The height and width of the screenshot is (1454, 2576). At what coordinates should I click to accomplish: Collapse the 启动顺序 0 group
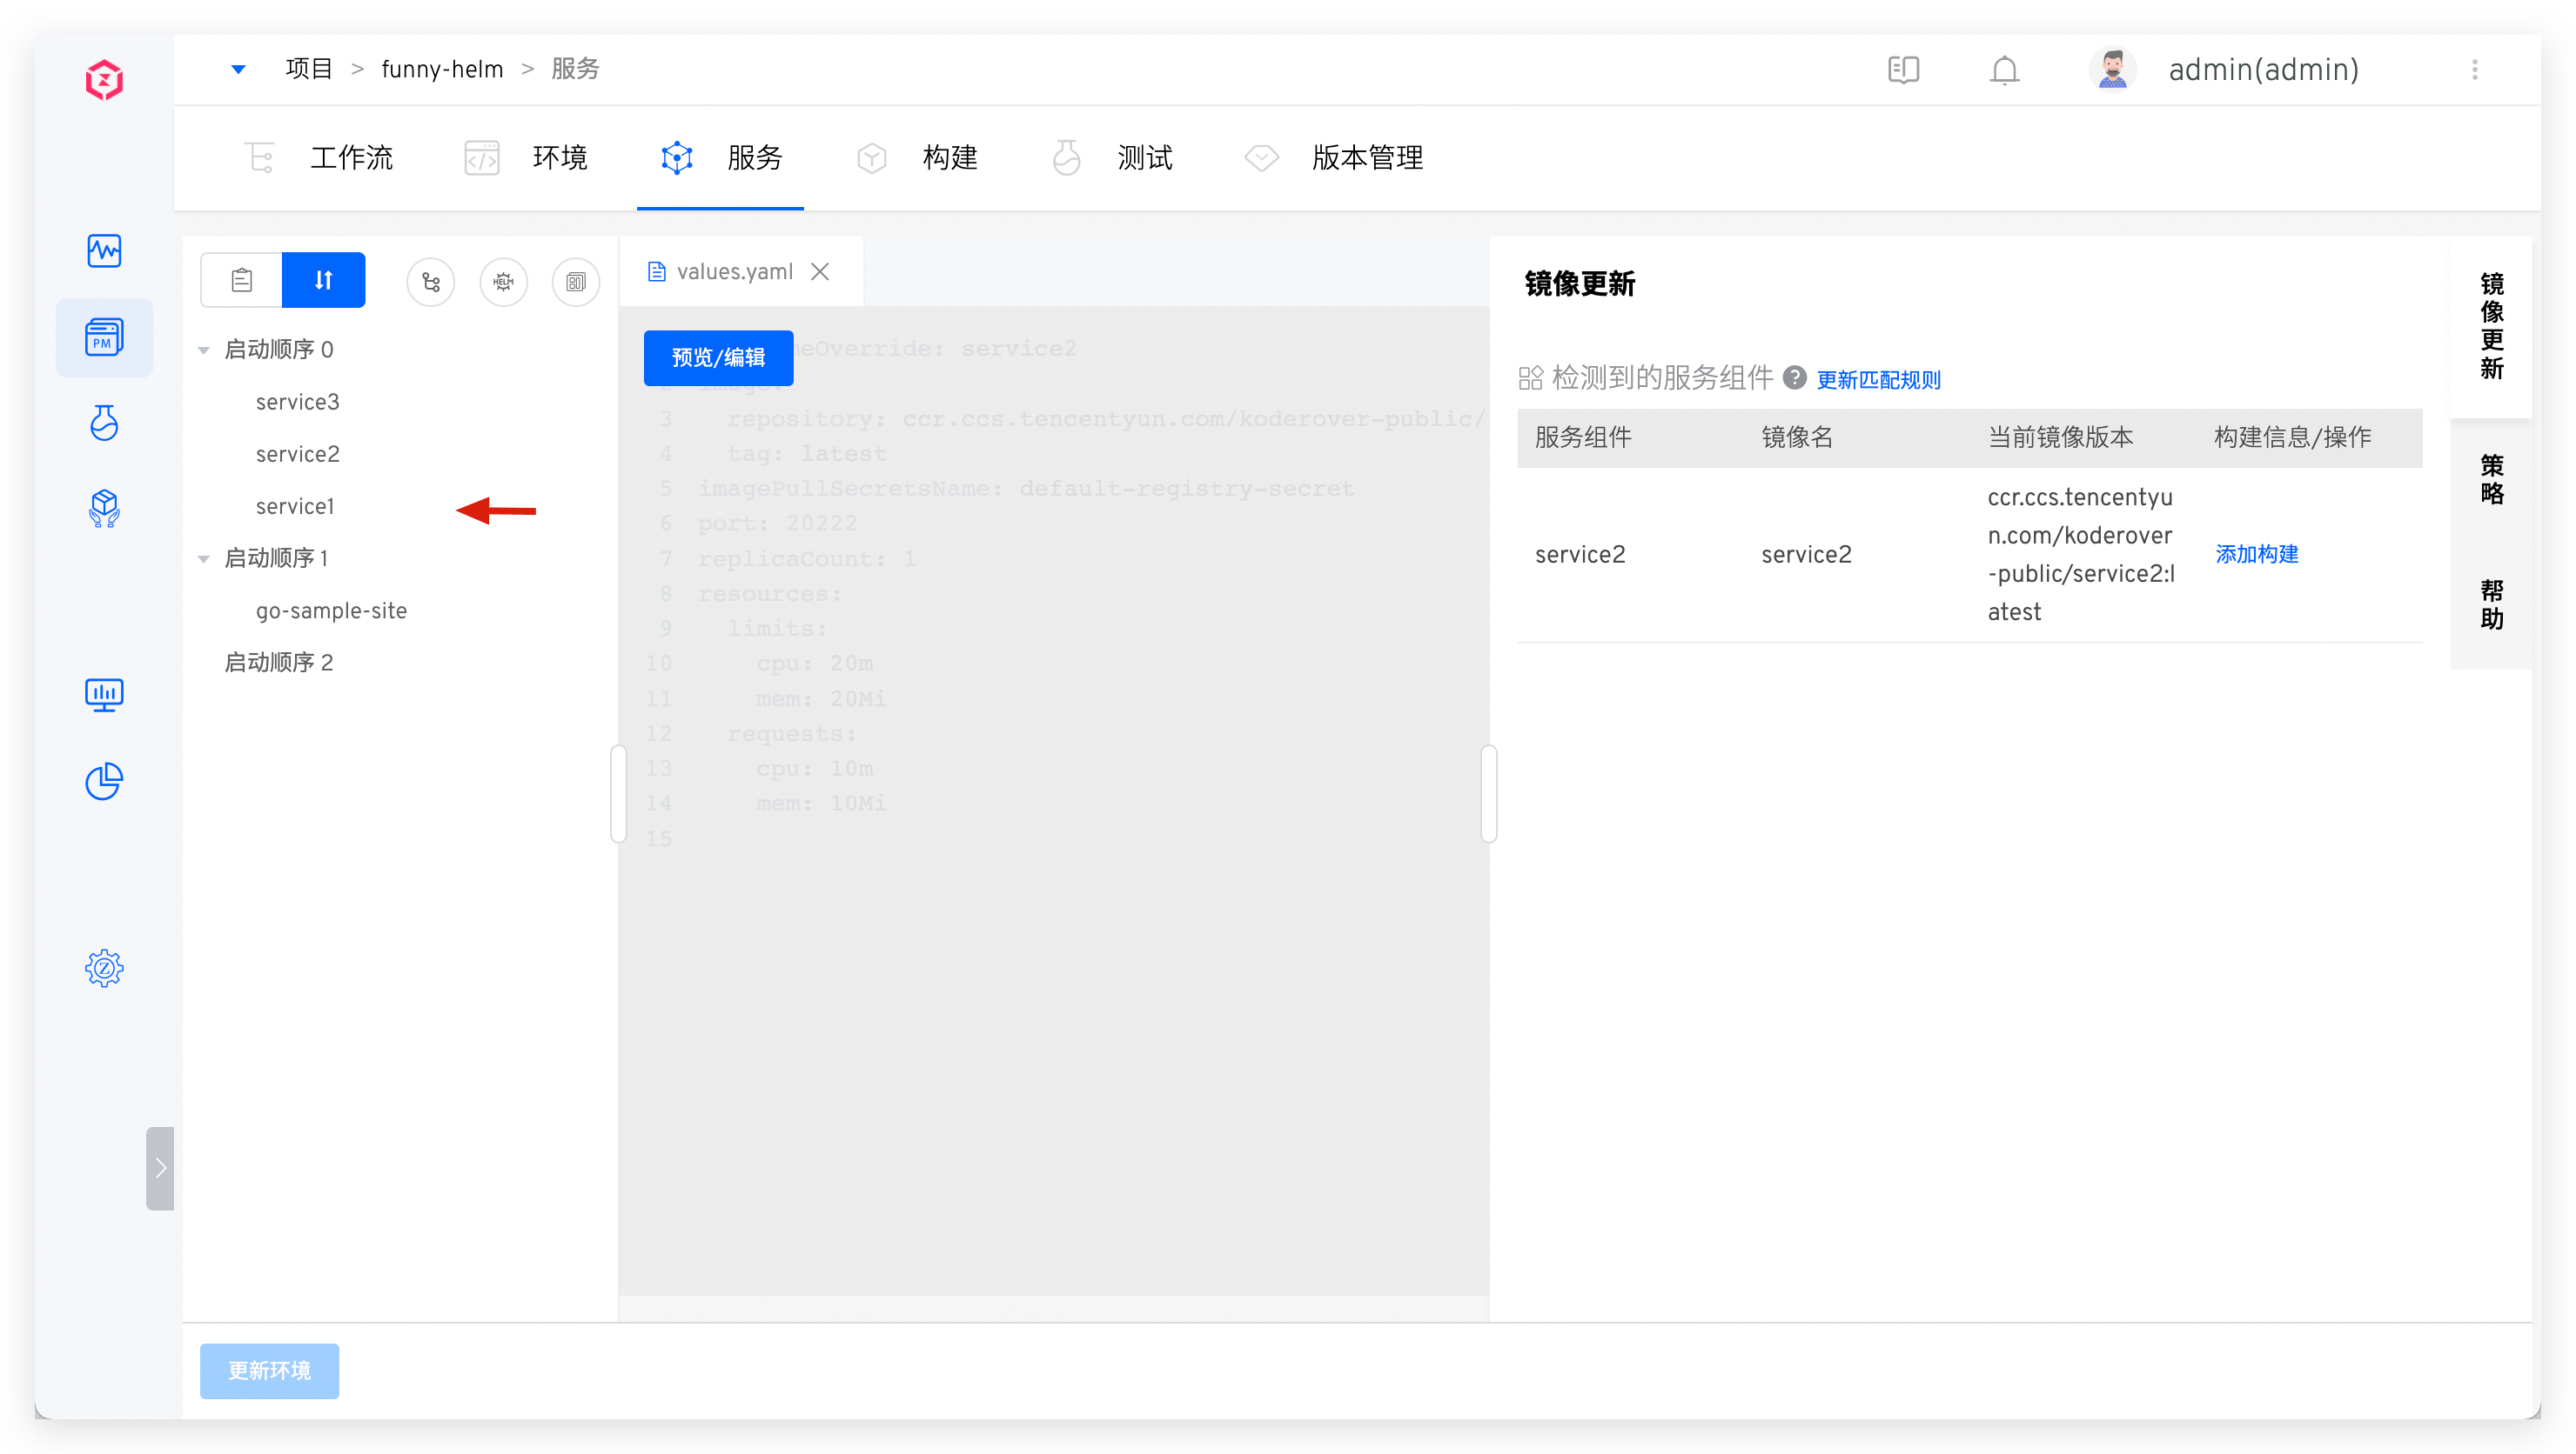204,348
